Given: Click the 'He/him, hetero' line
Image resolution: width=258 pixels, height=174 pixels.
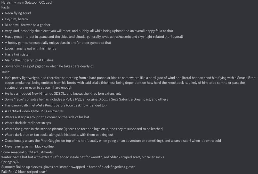Looking at the screenshot, I should click(16, 19).
